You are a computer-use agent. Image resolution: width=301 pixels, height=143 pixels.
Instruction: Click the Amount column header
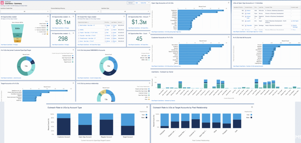pyautogui.click(x=121, y=22)
